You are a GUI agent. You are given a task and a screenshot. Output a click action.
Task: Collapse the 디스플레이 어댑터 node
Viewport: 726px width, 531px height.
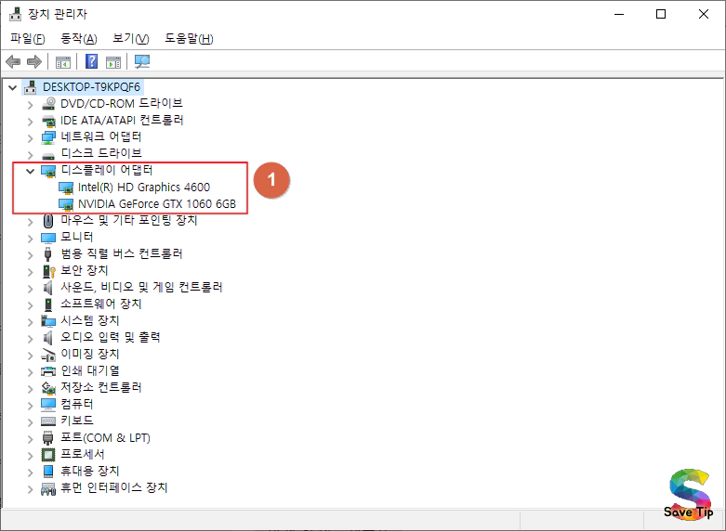[30, 171]
